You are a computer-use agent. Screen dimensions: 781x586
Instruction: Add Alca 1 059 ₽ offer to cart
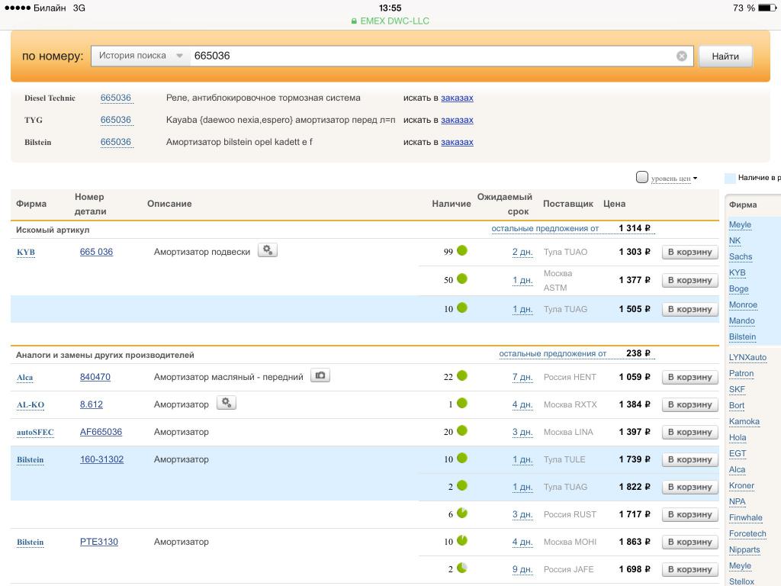click(689, 377)
